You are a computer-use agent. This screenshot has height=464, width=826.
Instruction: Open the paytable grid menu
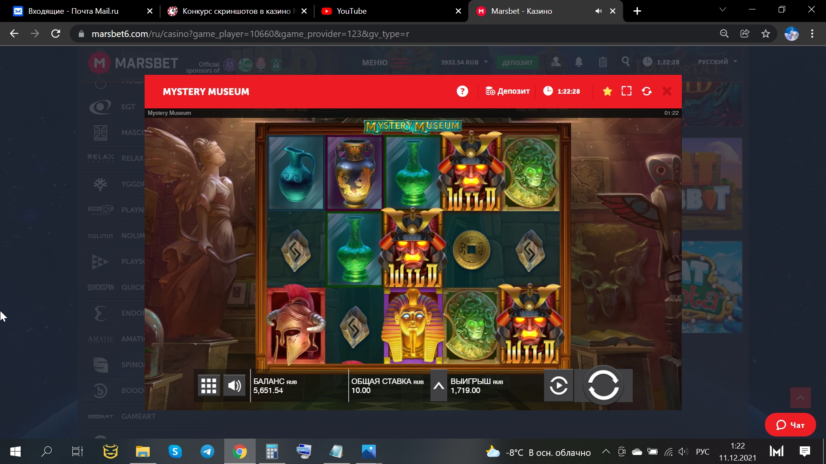coord(209,386)
